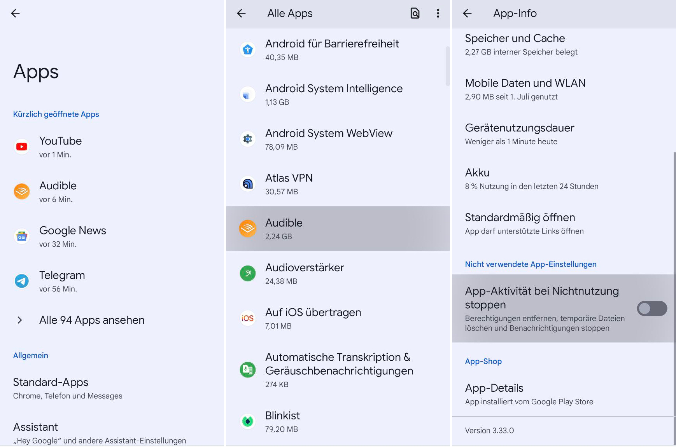676x447 pixels.
Task: Open Mobile Daten und WLAN
Action: 564,89
